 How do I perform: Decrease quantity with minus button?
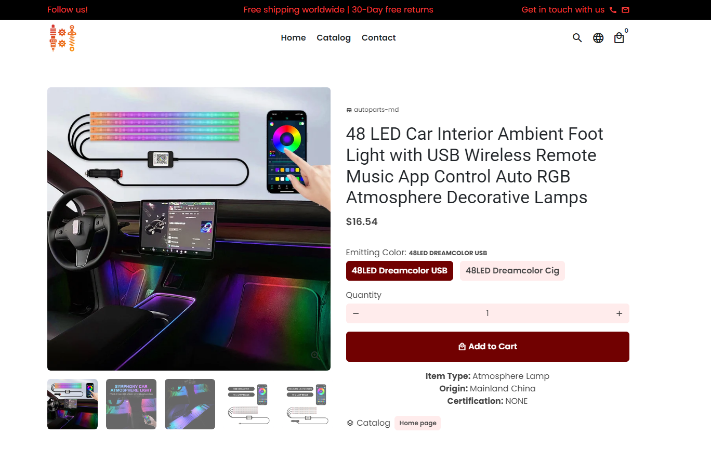pos(356,313)
